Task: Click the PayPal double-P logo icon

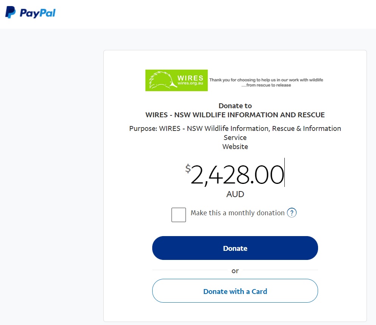Action: (11, 12)
